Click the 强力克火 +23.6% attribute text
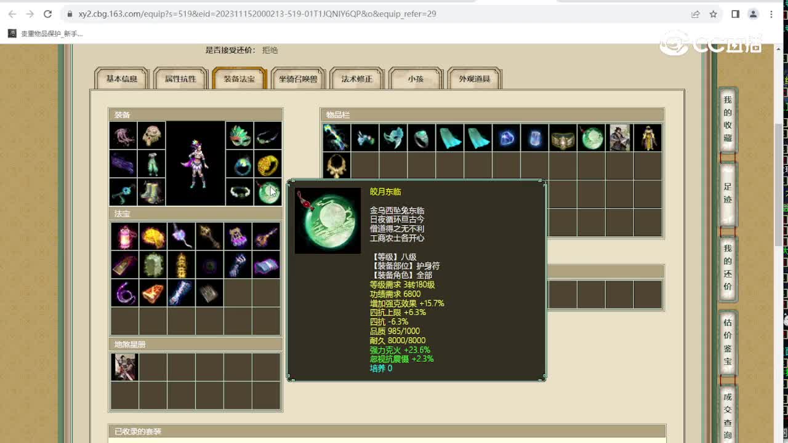The width and height of the screenshot is (788, 443). coord(400,349)
